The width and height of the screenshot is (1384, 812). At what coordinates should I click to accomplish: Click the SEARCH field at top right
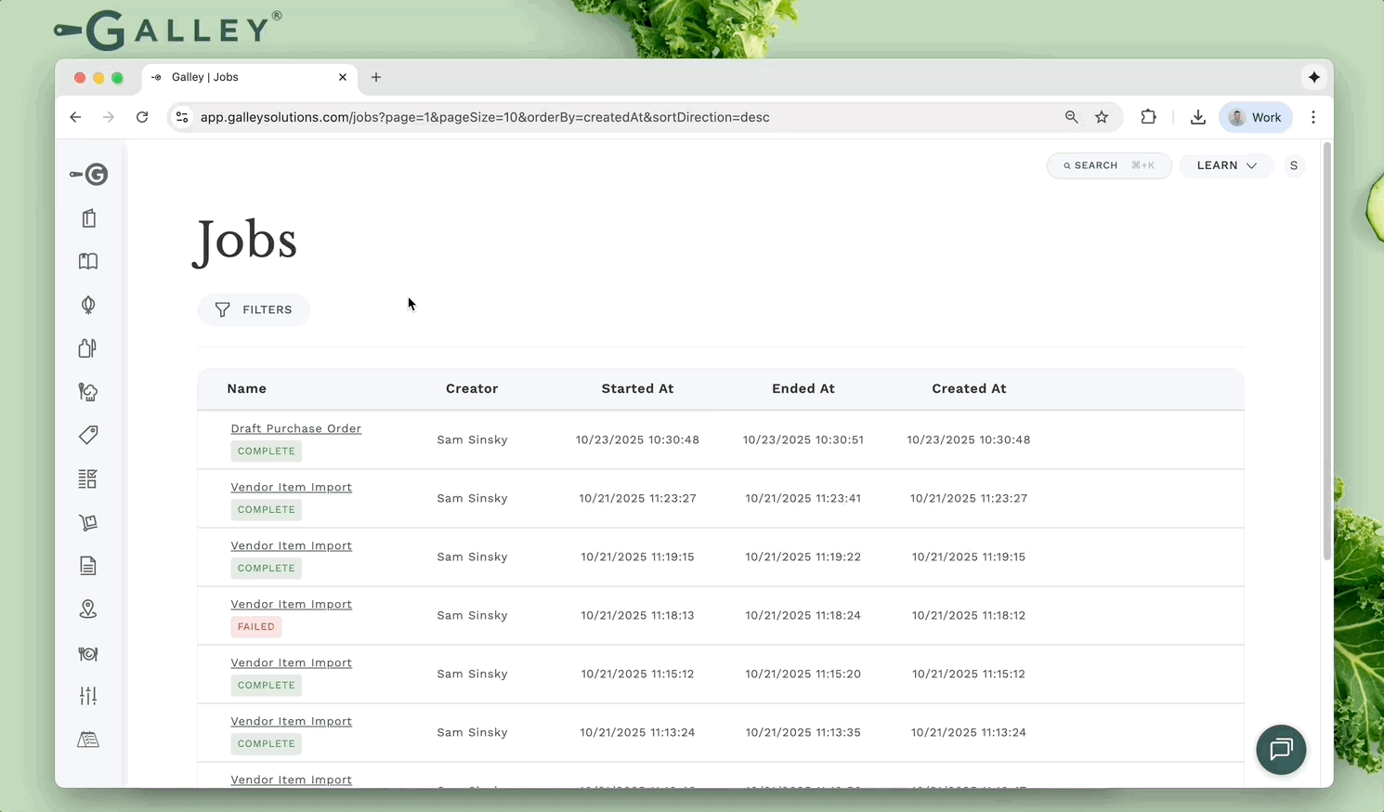(x=1108, y=165)
